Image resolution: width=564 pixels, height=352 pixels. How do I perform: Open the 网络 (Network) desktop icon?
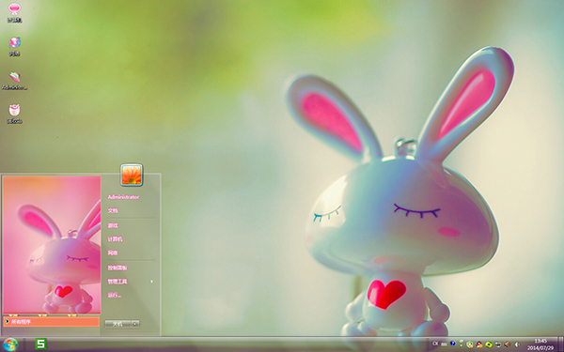(14, 46)
